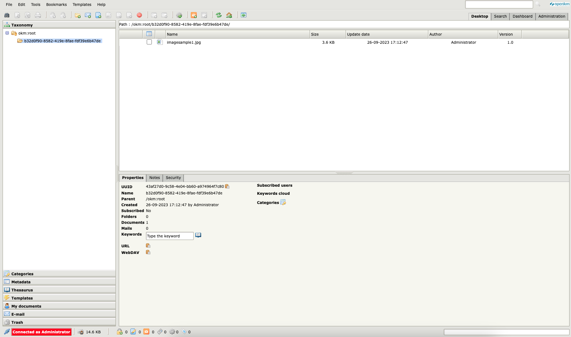Sort file list by Update date column
This screenshot has height=337, width=571.
(358, 34)
